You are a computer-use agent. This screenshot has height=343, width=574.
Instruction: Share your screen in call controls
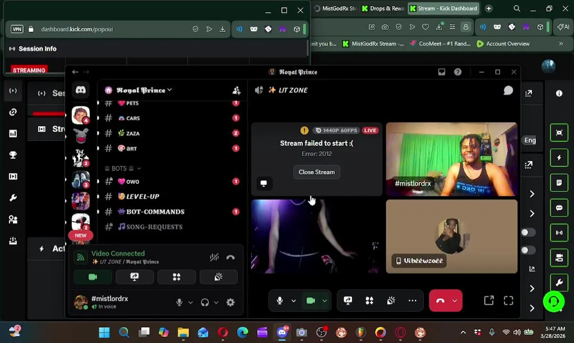click(348, 301)
